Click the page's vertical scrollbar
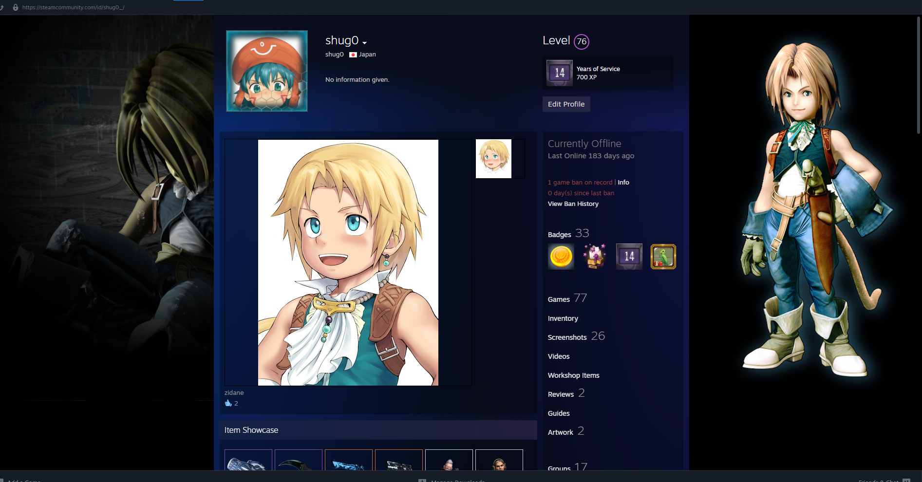 919,75
